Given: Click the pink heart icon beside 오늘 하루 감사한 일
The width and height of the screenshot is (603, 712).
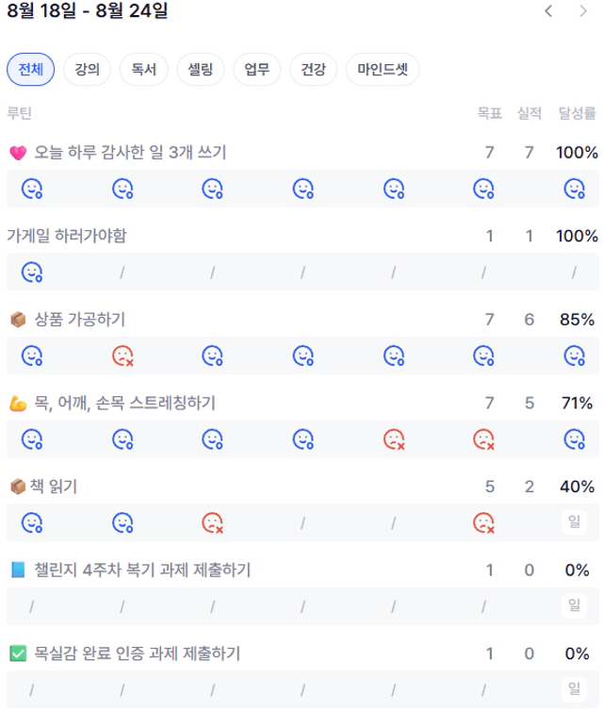Looking at the screenshot, I should (18, 153).
